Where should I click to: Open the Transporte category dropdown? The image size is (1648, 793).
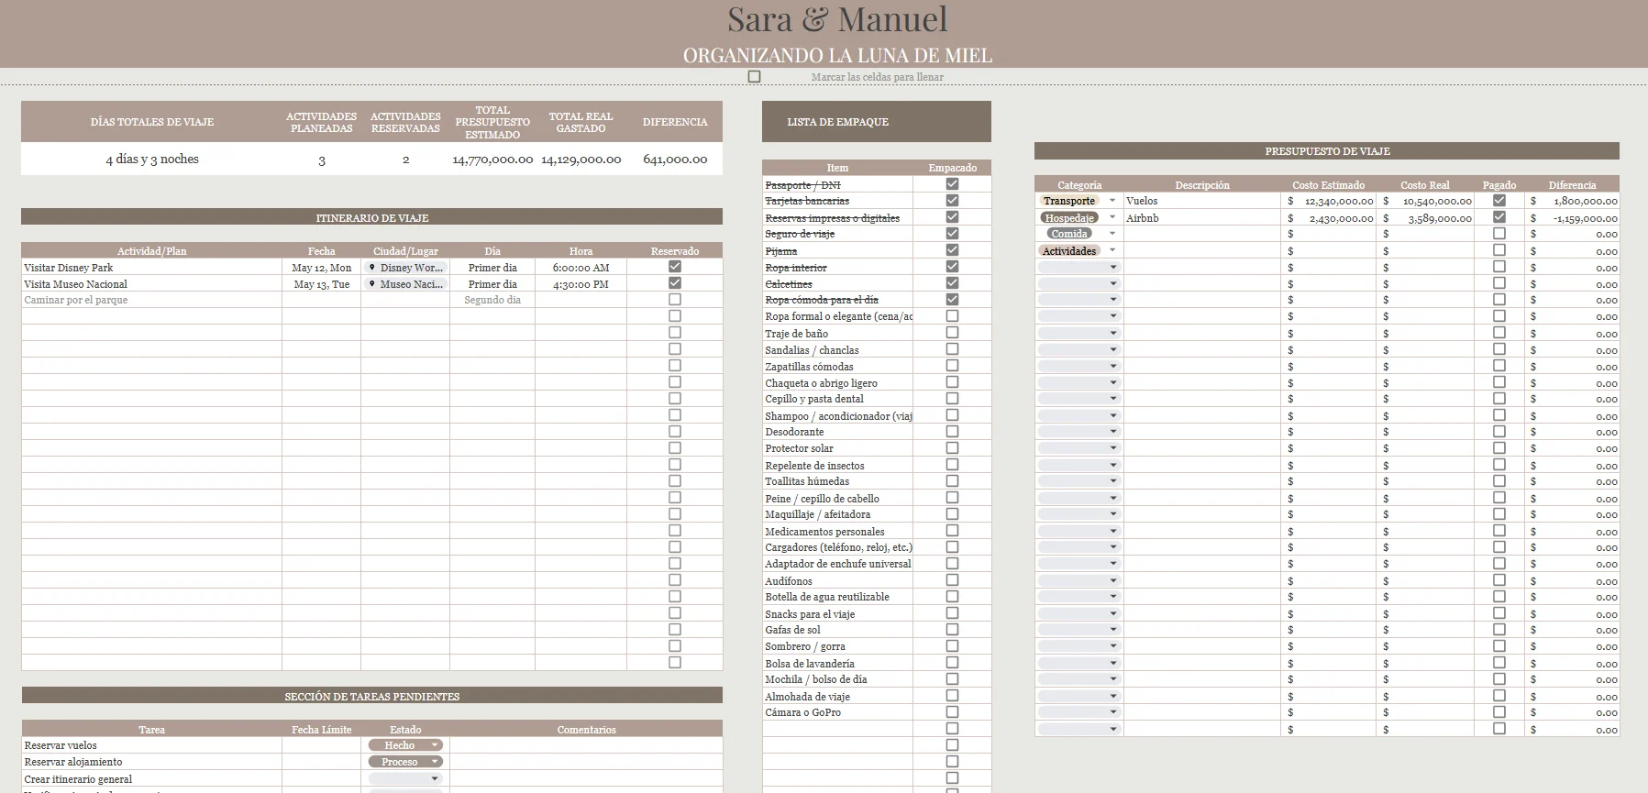(x=1112, y=201)
